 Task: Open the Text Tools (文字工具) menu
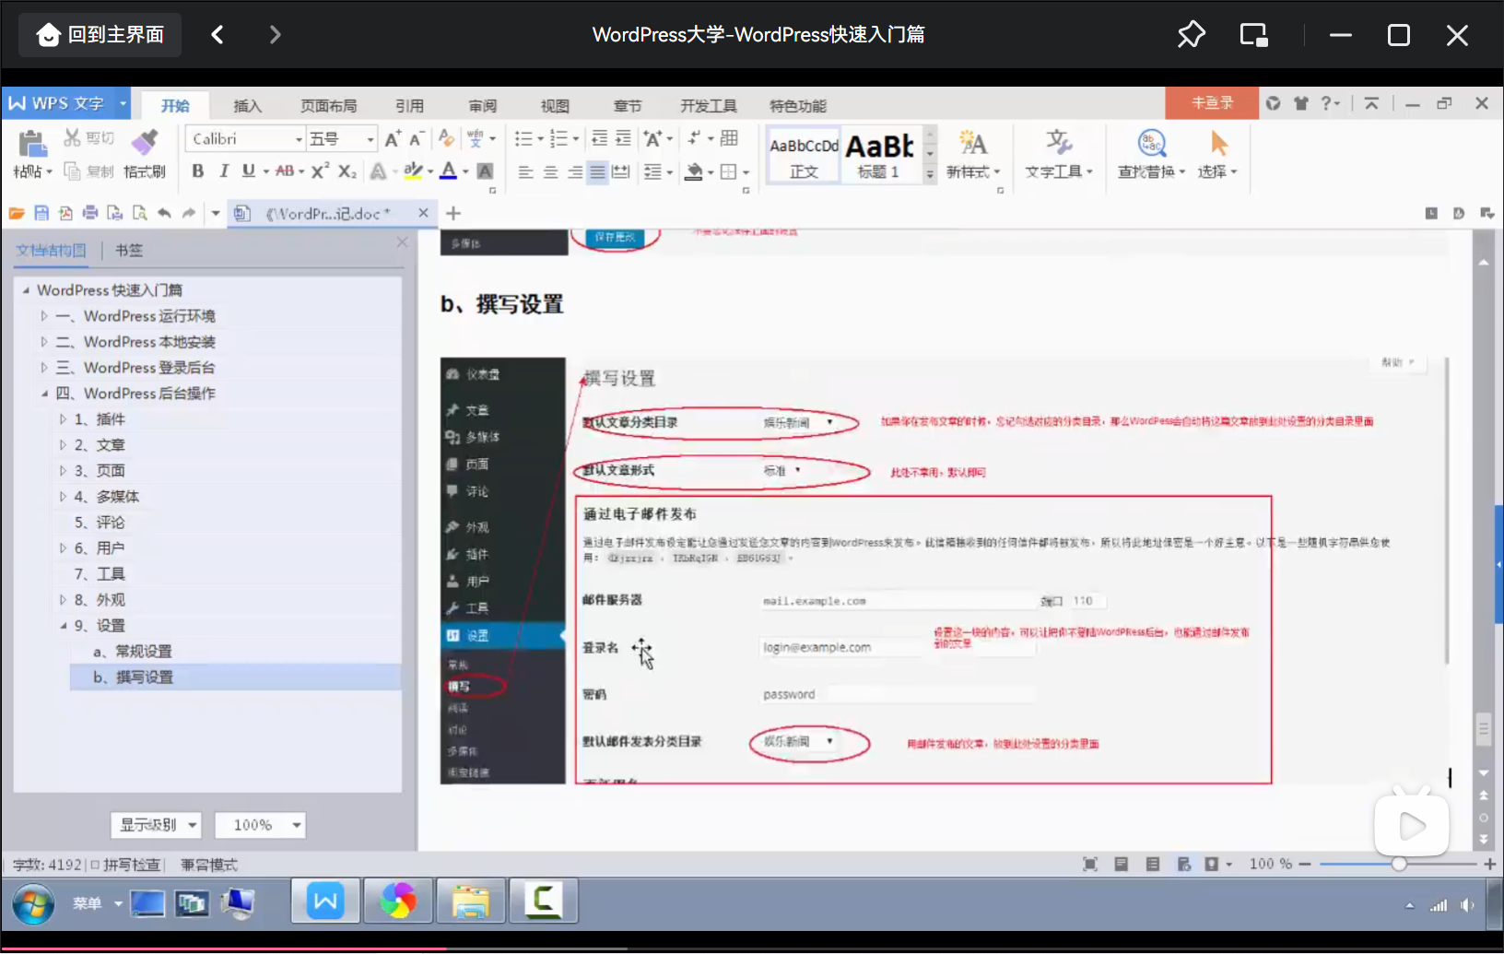(1059, 154)
